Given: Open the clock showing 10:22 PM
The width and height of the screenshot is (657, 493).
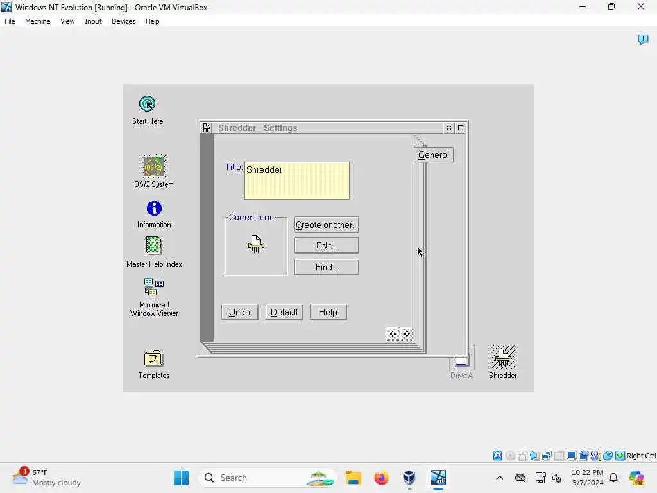Looking at the screenshot, I should (x=588, y=478).
